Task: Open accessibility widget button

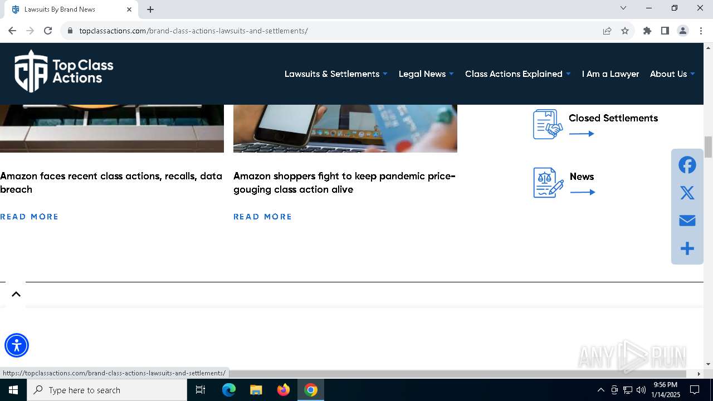Action: pyautogui.click(x=17, y=345)
